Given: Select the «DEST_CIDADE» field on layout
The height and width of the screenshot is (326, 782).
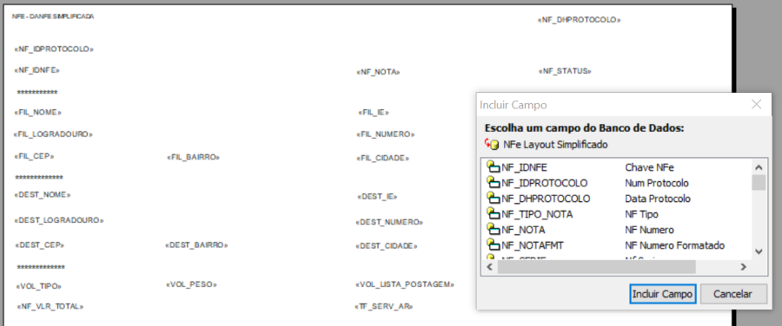Looking at the screenshot, I should click(387, 246).
